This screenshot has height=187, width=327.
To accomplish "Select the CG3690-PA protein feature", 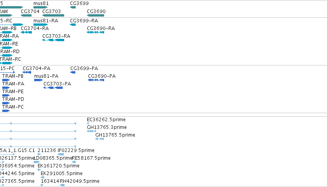I will (96, 80).
